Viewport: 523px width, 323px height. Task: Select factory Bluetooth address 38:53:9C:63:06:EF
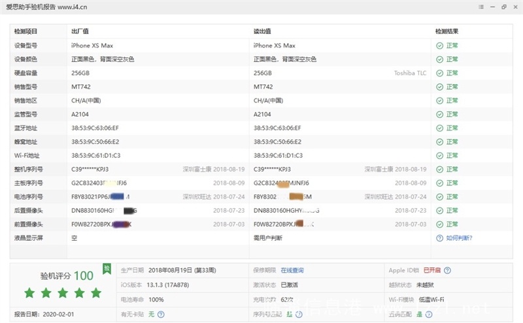pos(95,128)
